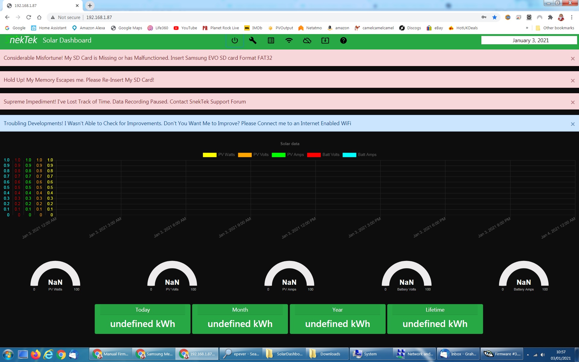Click the download update icon
The height and width of the screenshot is (362, 579).
[325, 40]
